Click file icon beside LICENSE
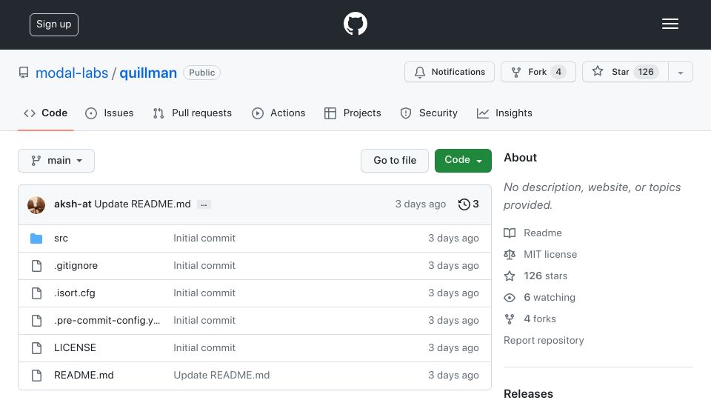711x400 pixels. [x=36, y=348]
